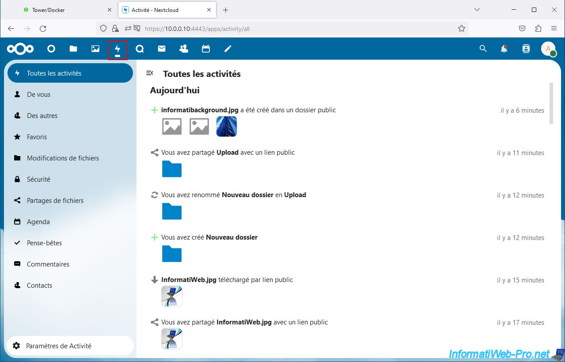Viewport: 565px width, 362px height.
Task: Select Partages de fichiers filter
Action: (x=55, y=201)
